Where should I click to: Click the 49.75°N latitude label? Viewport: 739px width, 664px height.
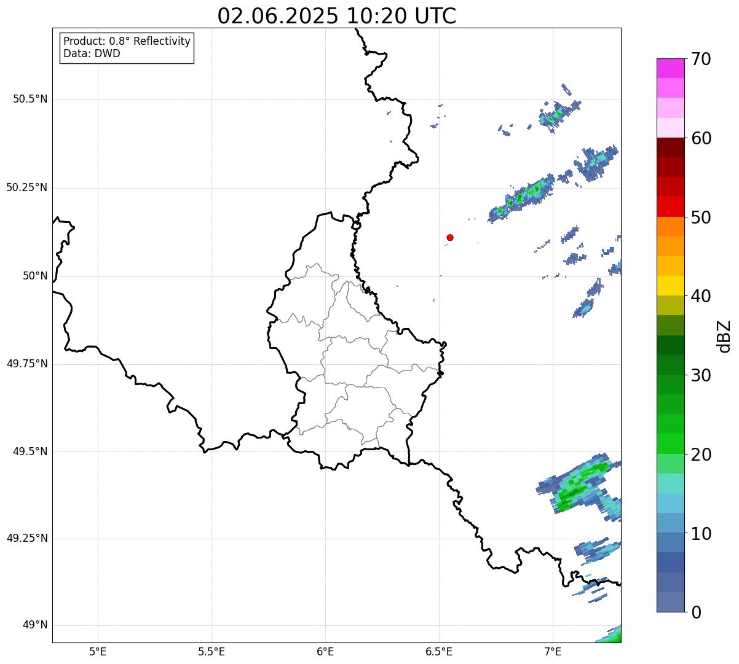click(x=27, y=364)
